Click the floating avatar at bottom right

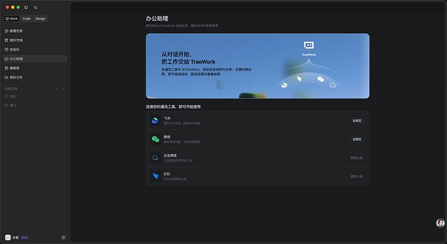tap(441, 223)
